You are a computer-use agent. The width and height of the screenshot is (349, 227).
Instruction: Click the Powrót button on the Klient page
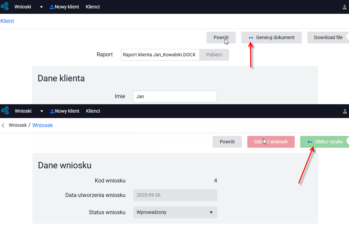click(x=221, y=38)
